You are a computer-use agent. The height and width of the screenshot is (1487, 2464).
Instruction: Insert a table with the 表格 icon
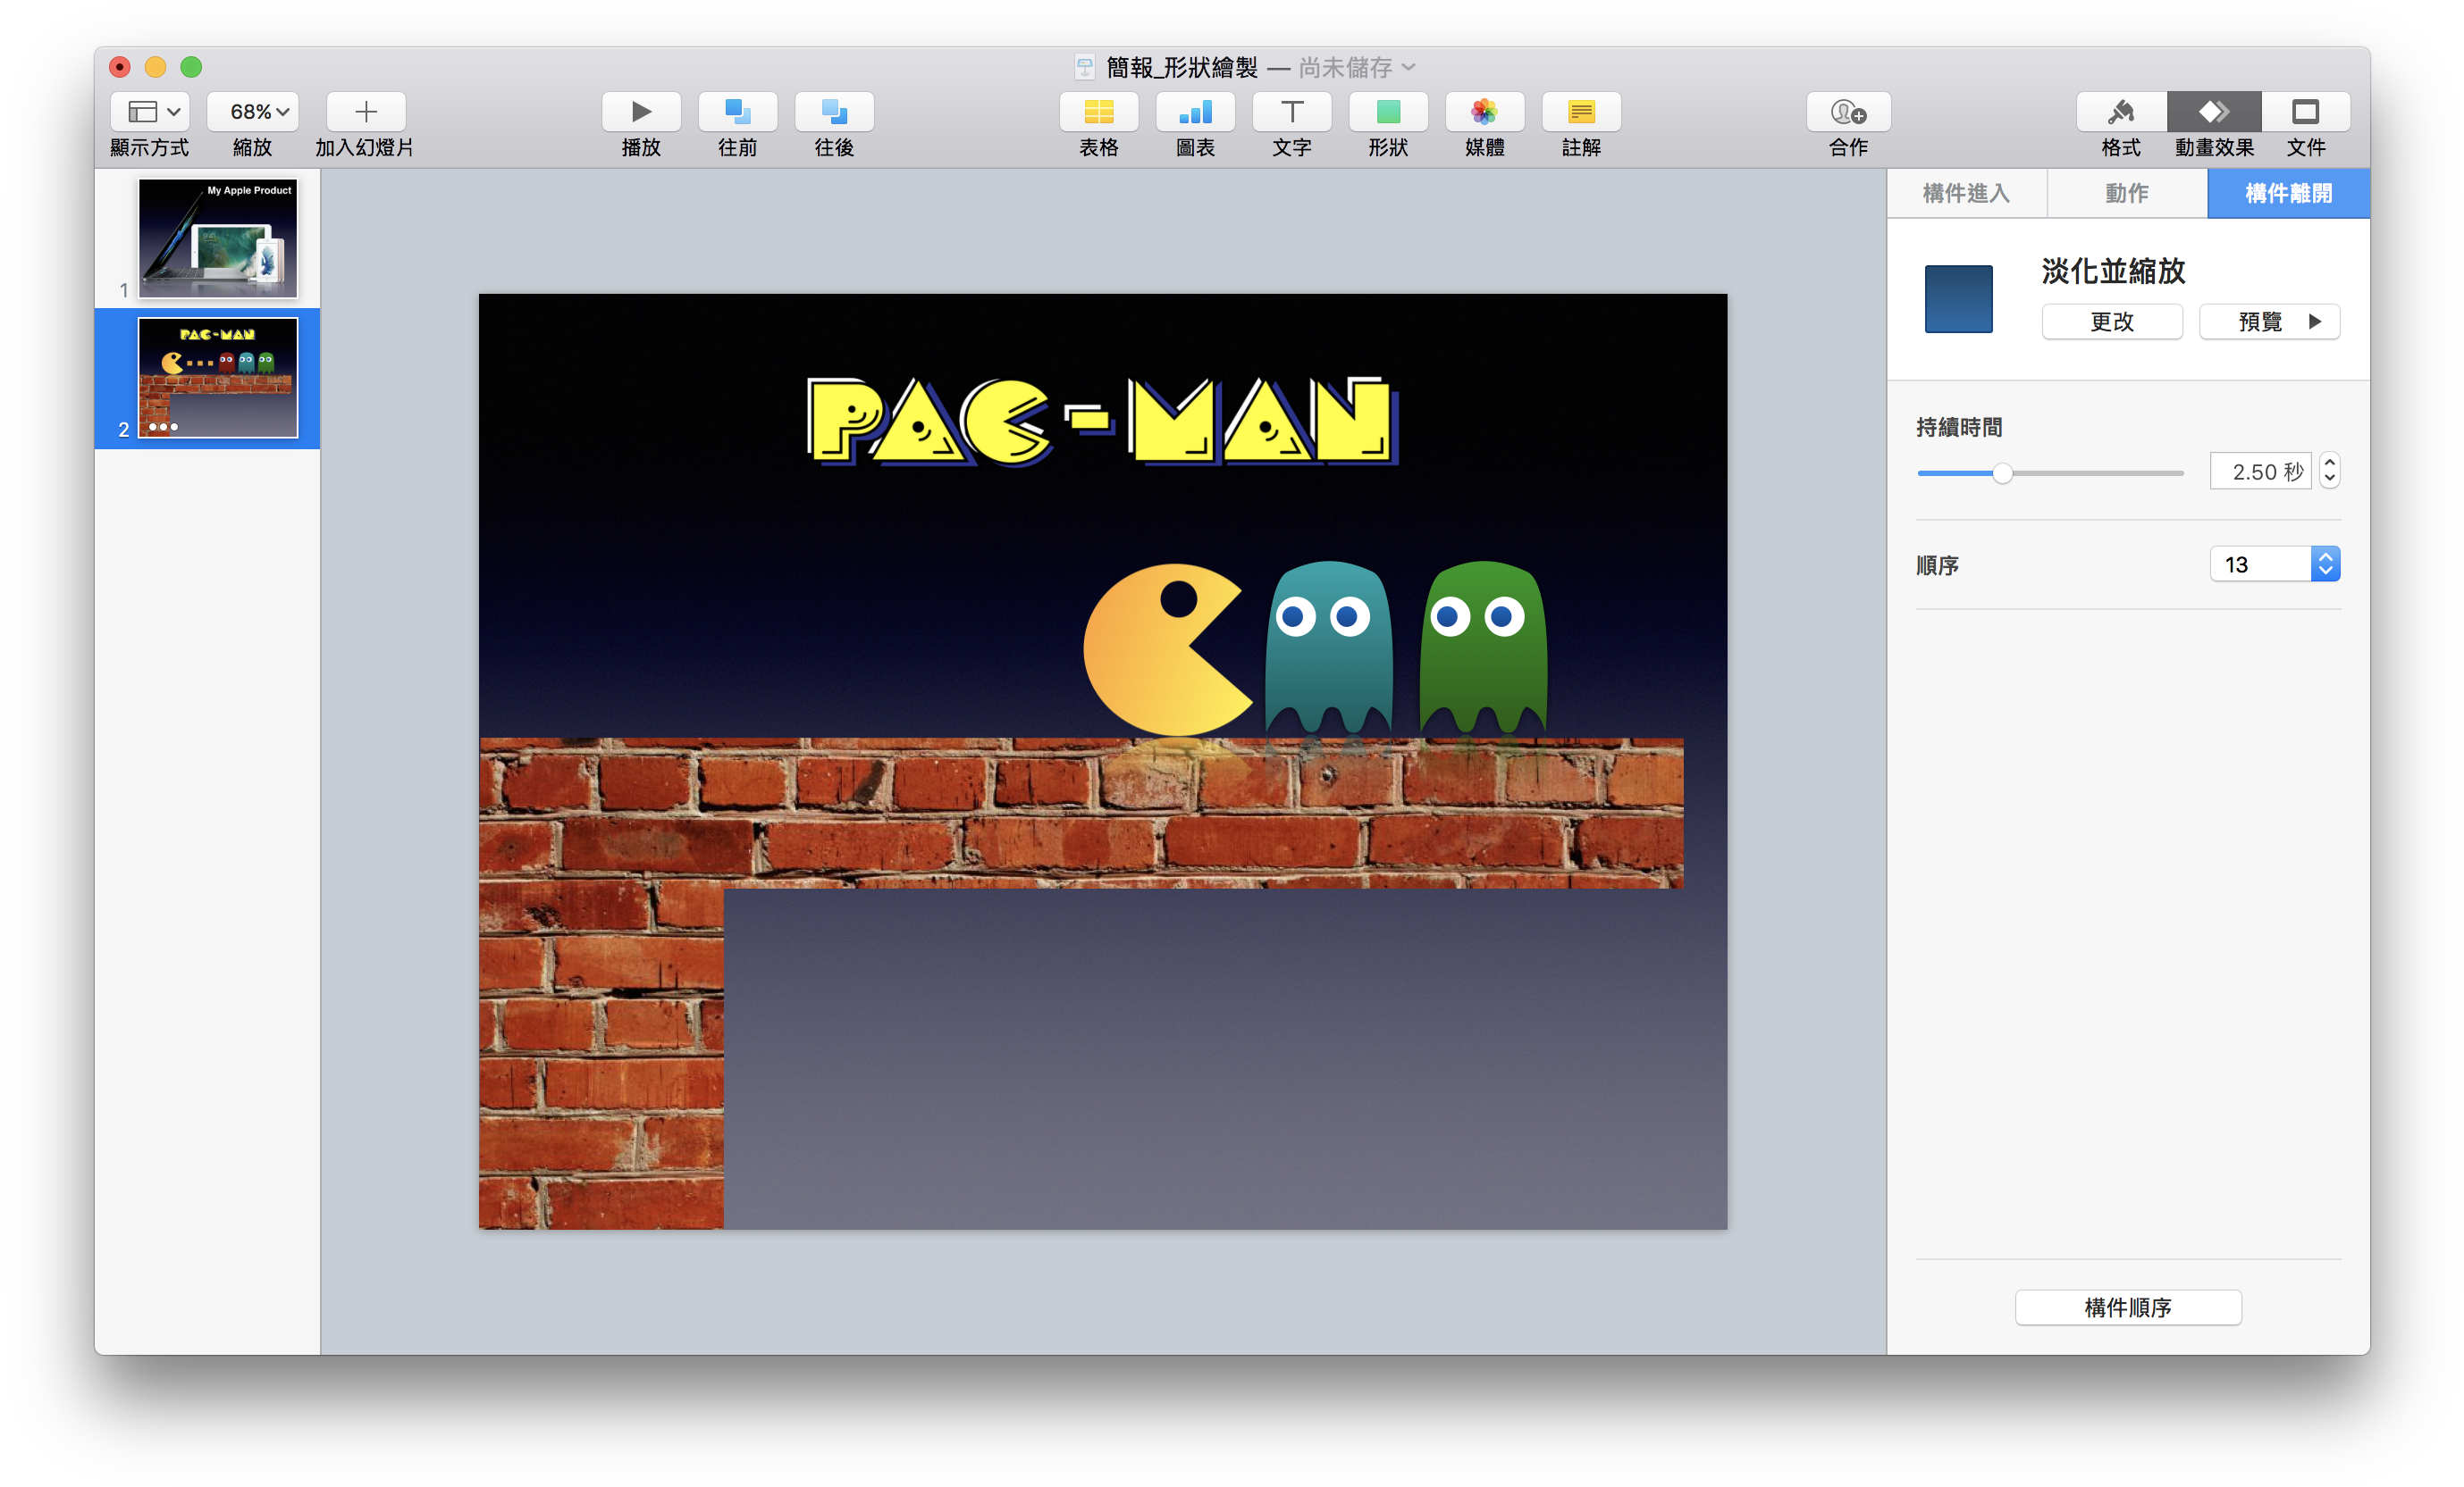1098,111
